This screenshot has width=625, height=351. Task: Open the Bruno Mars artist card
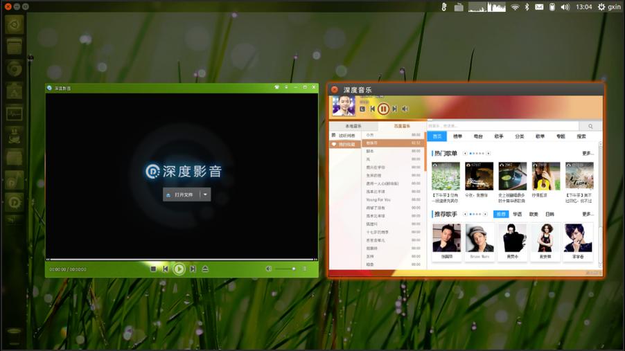click(x=479, y=242)
